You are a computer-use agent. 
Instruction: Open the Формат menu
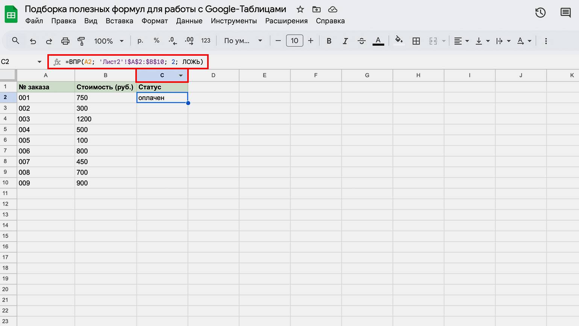coord(155,21)
